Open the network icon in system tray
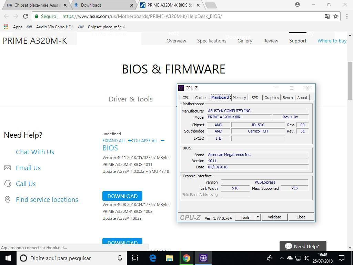 point(298,258)
